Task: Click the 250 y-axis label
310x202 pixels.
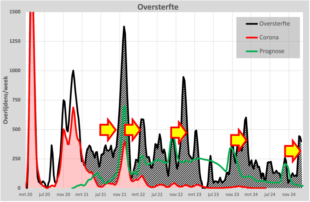Action: [16, 159]
